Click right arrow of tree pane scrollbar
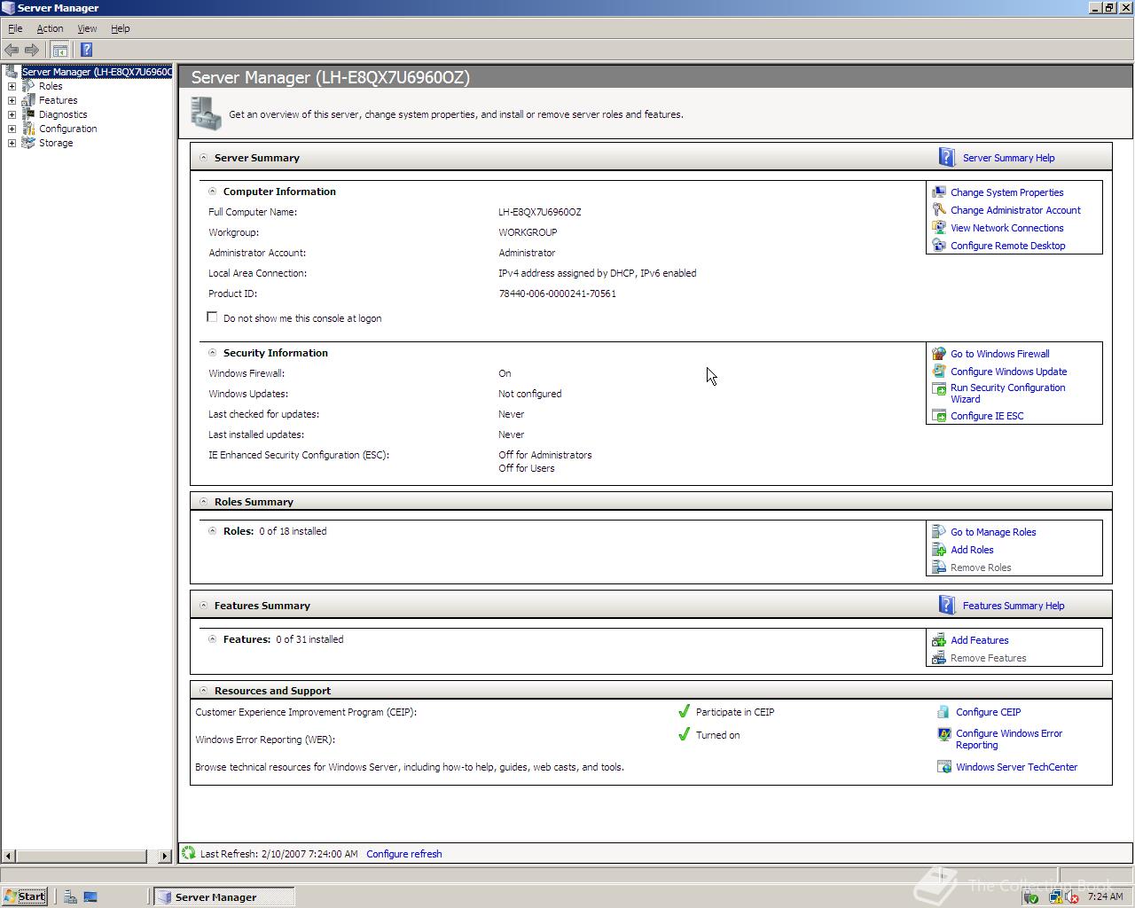Screen dimensions: 1135x908 [165, 856]
